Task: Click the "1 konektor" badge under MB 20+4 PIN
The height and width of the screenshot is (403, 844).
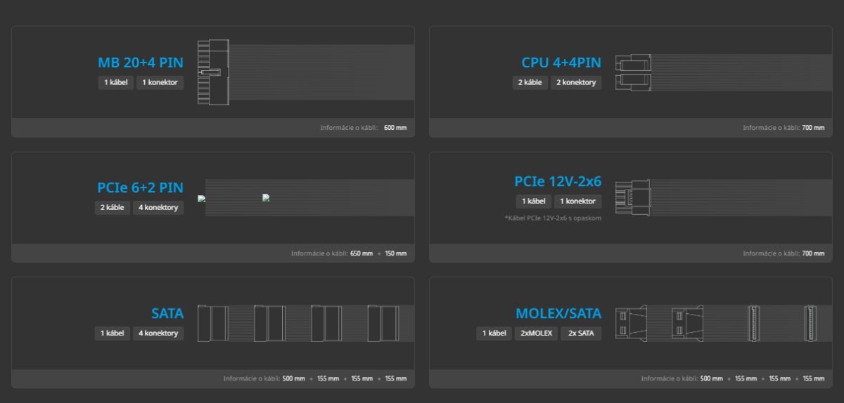Action: point(160,82)
